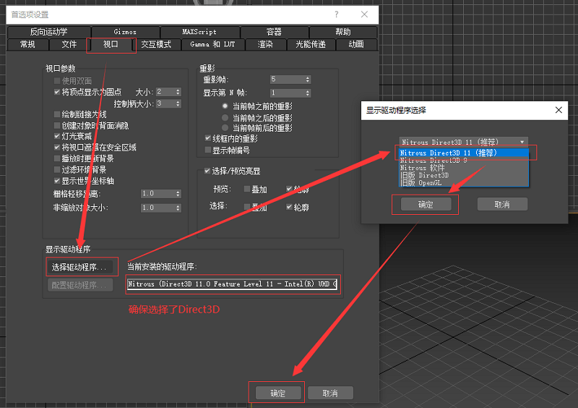This screenshot has height=408, width=578.
Task: Open the 帮助 tab
Action: tap(343, 32)
